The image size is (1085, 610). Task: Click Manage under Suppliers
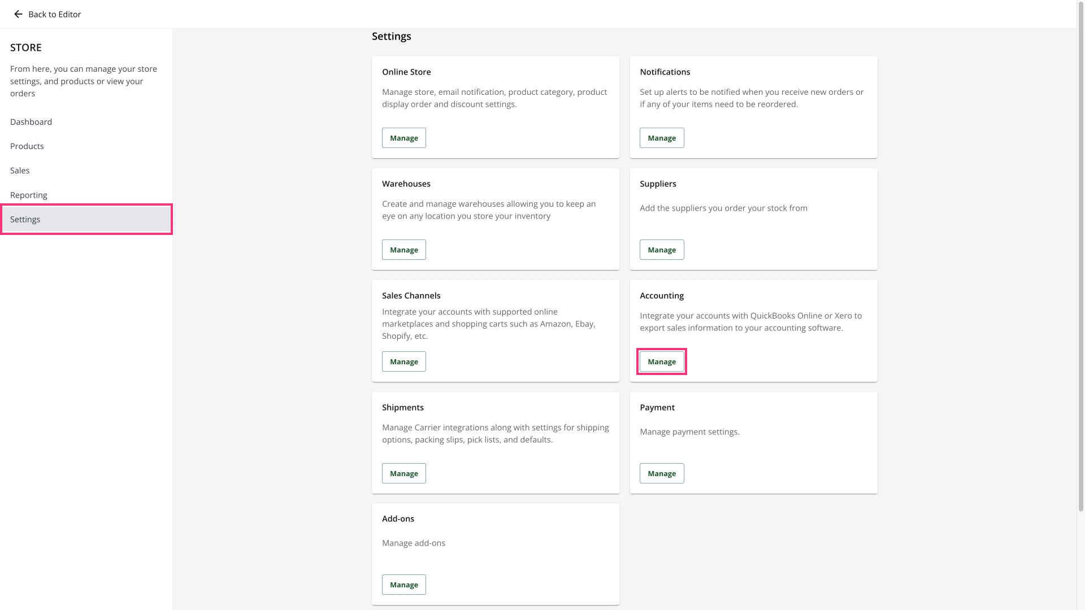[661, 250]
